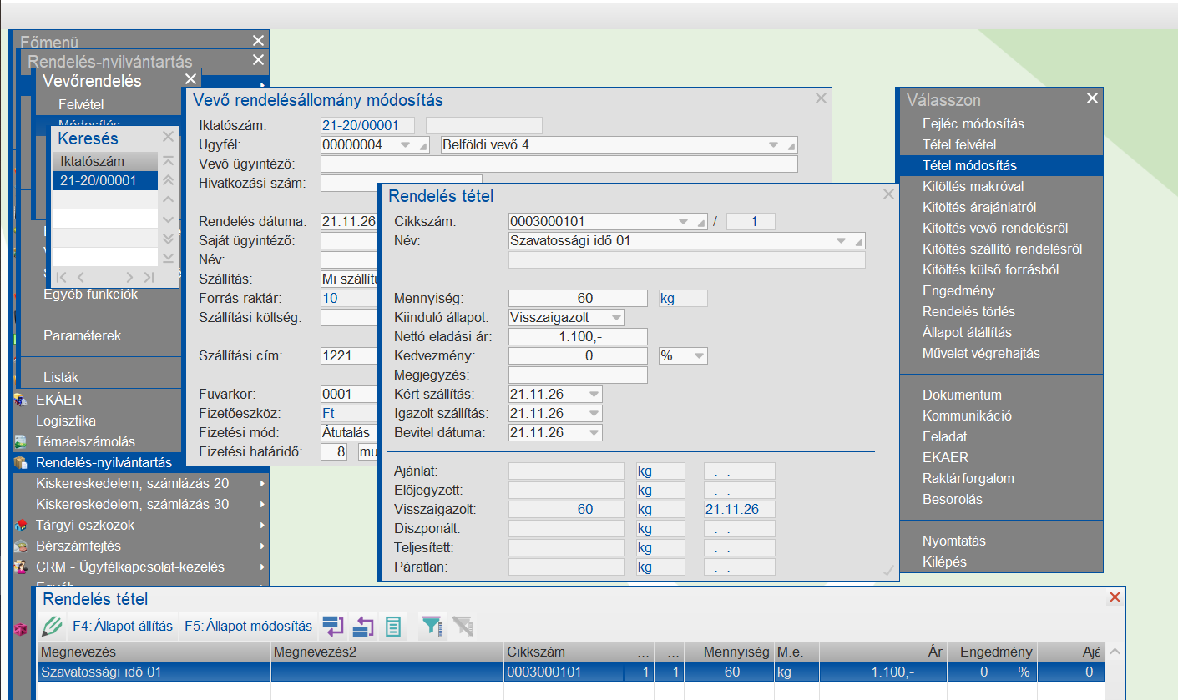The height and width of the screenshot is (700, 1178).
Task: Click the first blue-purple row move icon
Action: [x=333, y=626]
